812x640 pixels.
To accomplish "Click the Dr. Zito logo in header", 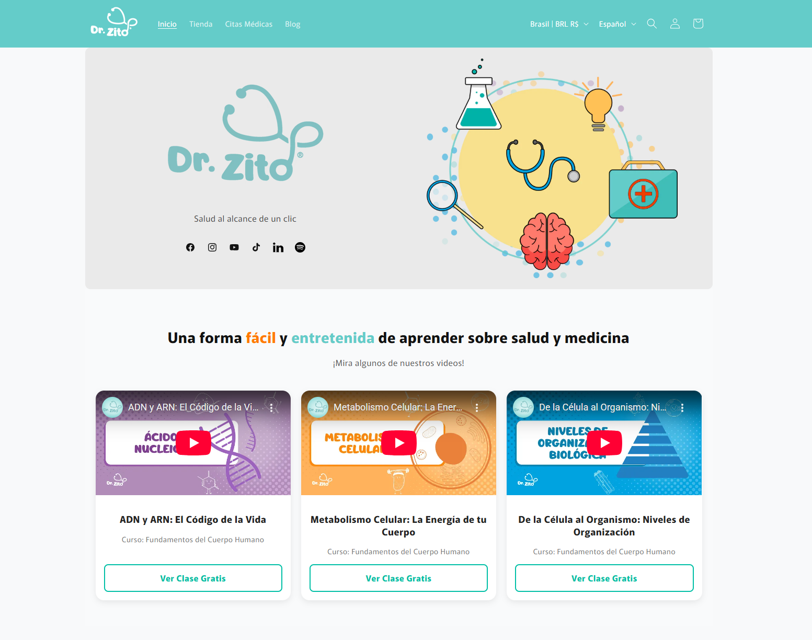I will tap(114, 22).
